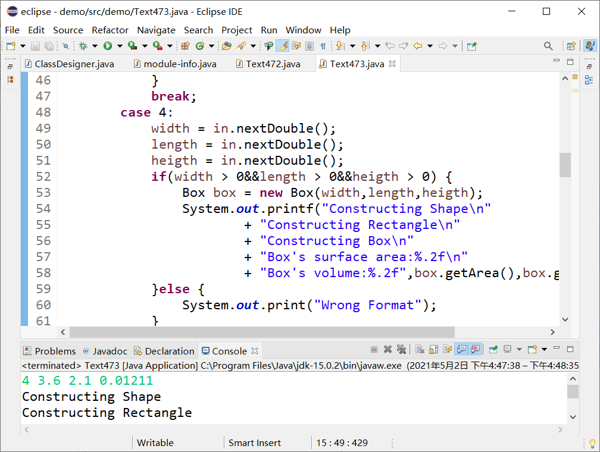Open the Javadoc view tab
Image resolution: width=600 pixels, height=452 pixels.
coord(105,351)
